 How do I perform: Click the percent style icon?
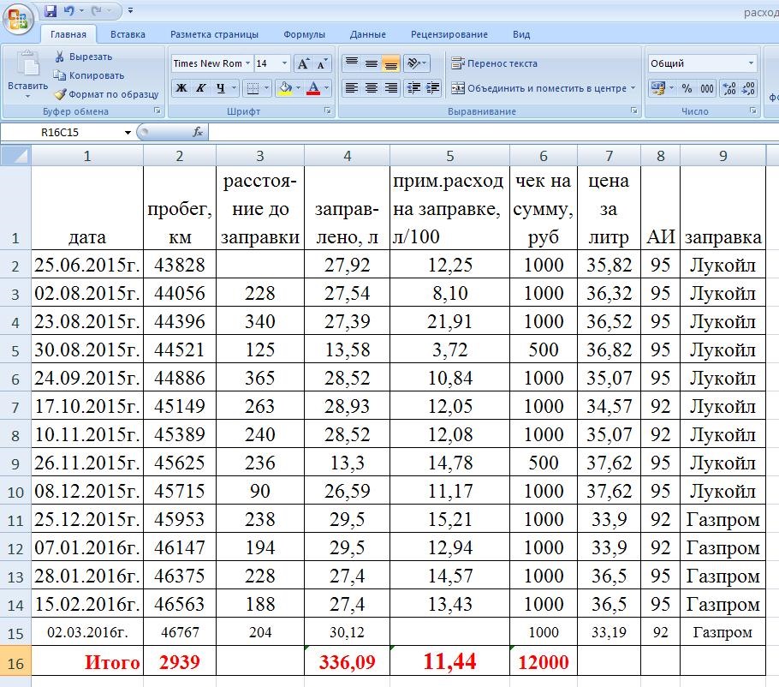pyautogui.click(x=687, y=88)
